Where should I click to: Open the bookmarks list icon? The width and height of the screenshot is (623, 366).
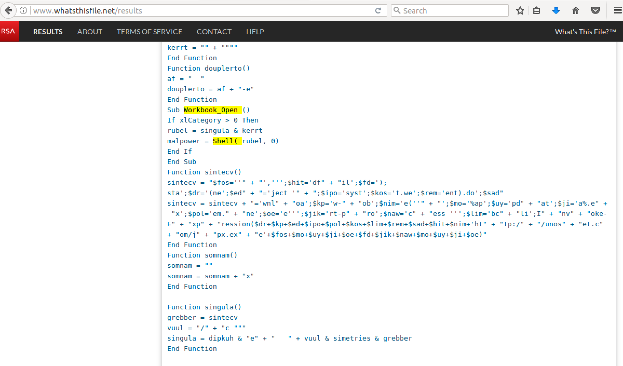536,11
